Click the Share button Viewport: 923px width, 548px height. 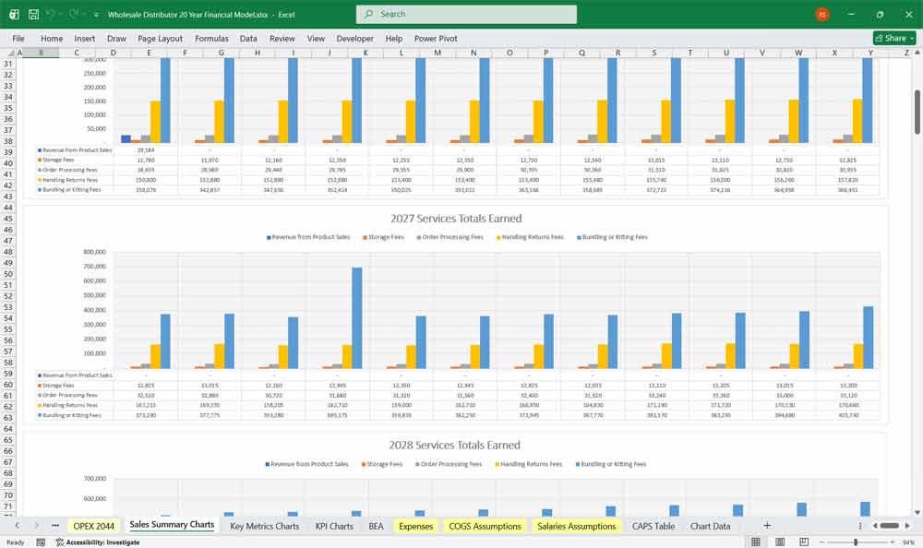(888, 38)
